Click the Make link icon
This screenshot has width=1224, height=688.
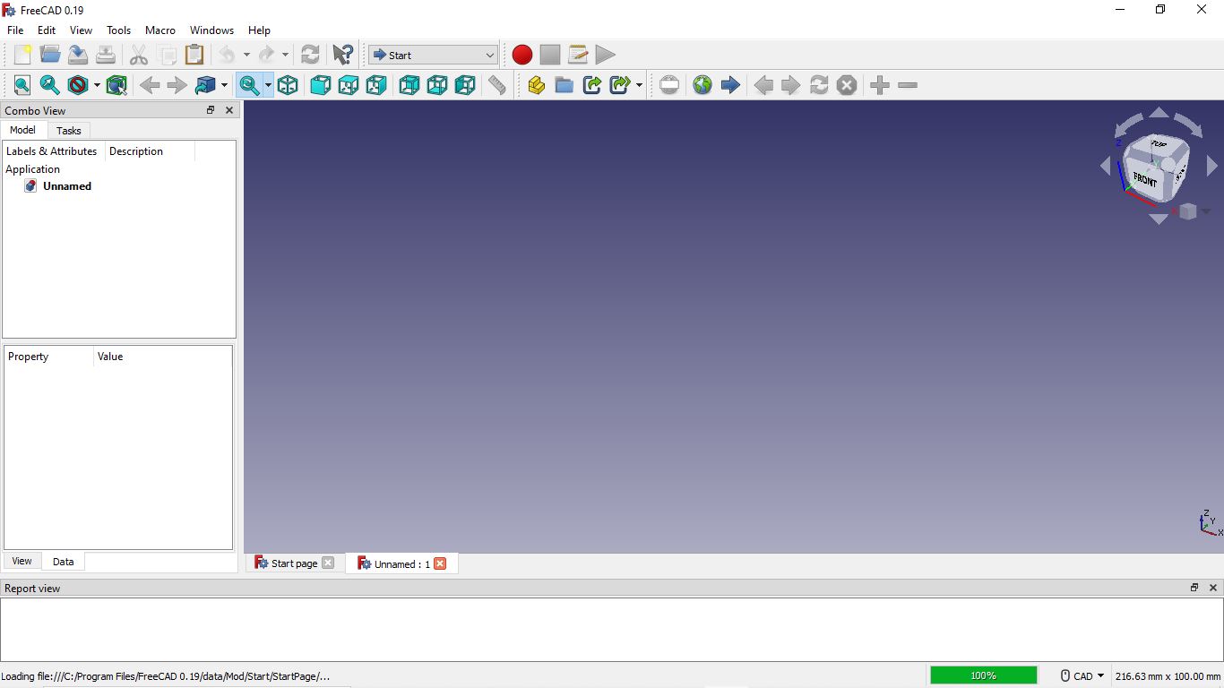[592, 85]
